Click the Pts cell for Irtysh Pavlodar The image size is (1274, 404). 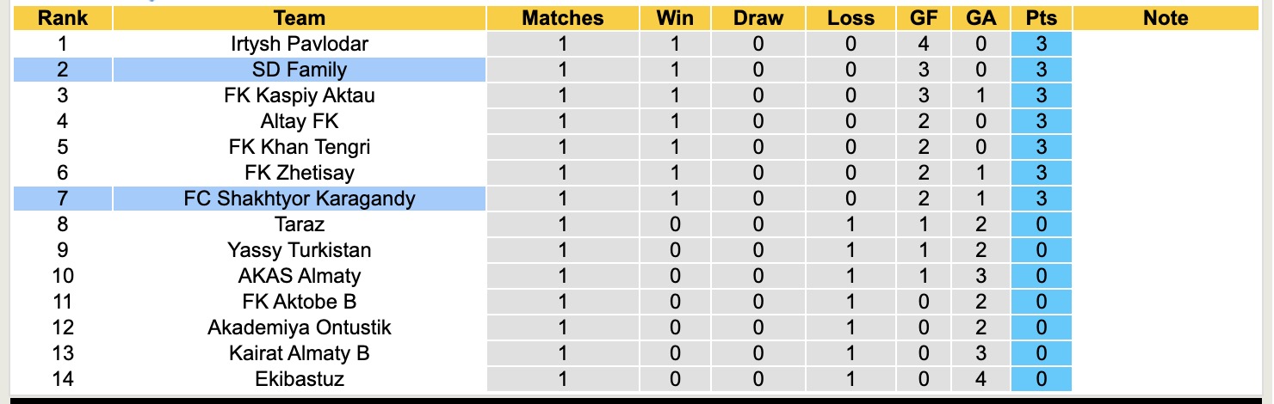click(1042, 44)
